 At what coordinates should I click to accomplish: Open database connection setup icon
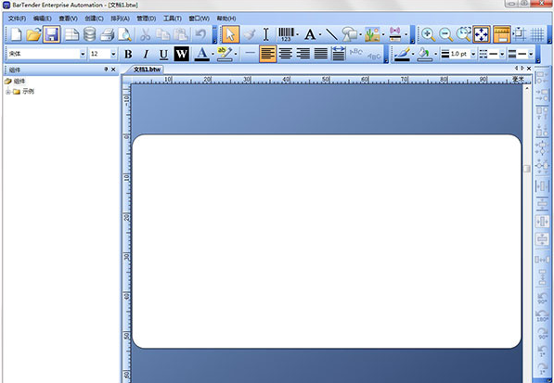point(89,34)
